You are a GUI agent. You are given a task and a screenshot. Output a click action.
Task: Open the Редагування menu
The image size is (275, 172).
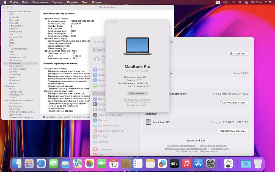click(x=40, y=2)
